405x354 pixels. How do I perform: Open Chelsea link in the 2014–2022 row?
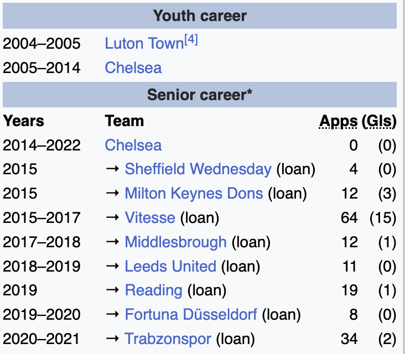click(x=133, y=145)
